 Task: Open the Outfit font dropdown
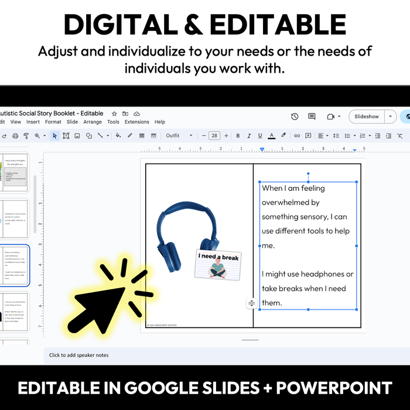179,136
